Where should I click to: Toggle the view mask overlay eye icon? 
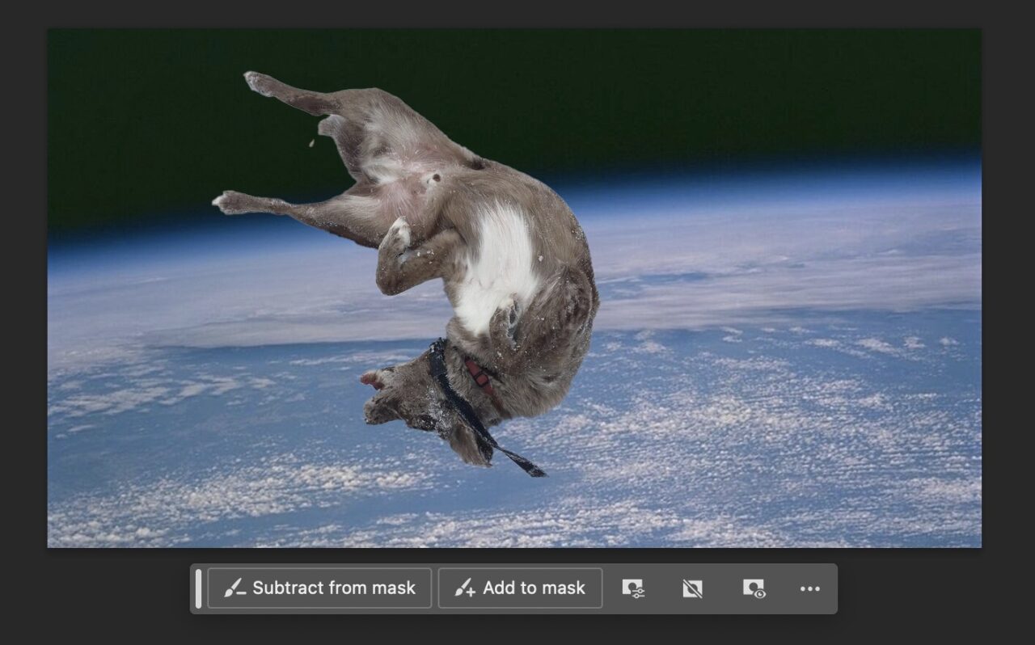pos(753,588)
